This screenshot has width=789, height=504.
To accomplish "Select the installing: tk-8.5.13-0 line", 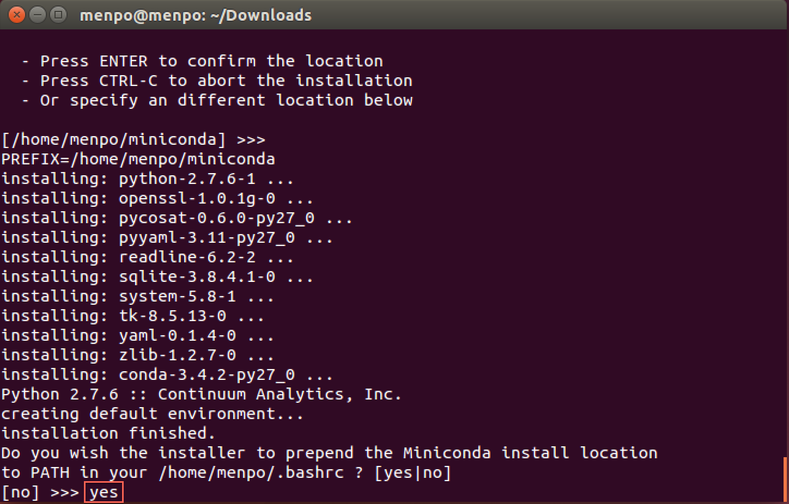I will tap(132, 316).
